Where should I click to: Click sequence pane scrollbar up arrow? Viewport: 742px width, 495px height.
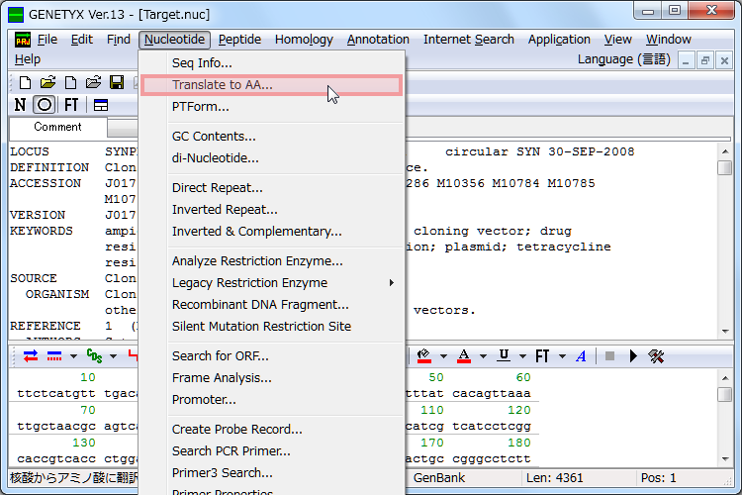point(725,378)
